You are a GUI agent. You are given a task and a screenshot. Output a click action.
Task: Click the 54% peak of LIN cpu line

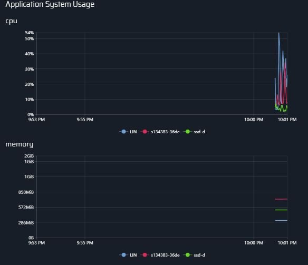point(279,33)
